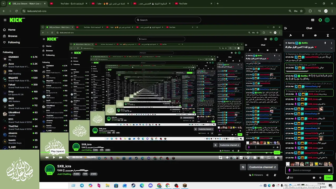Open OSAMAH channel in Following list
This screenshot has height=189, width=336.
point(20,58)
